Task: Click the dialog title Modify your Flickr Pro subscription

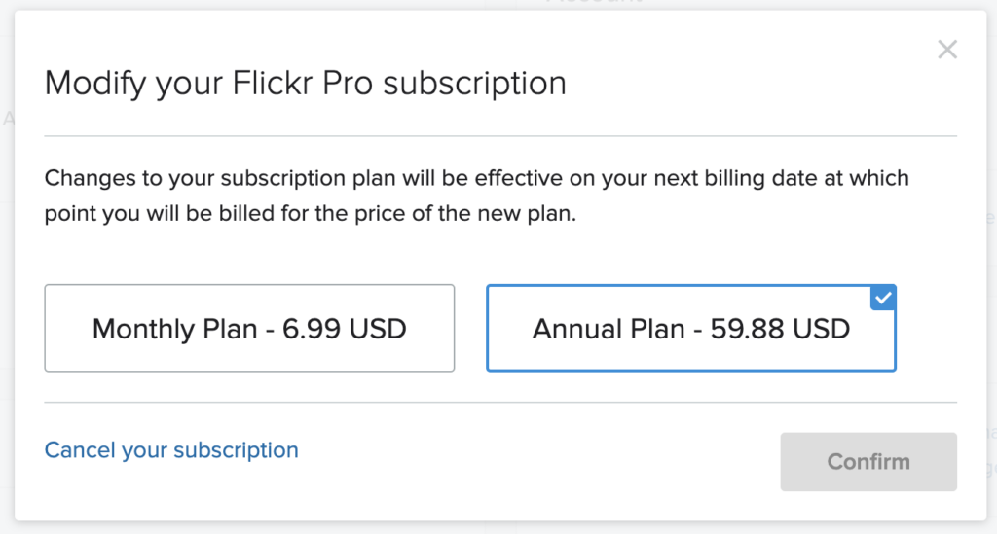Action: coord(306,83)
